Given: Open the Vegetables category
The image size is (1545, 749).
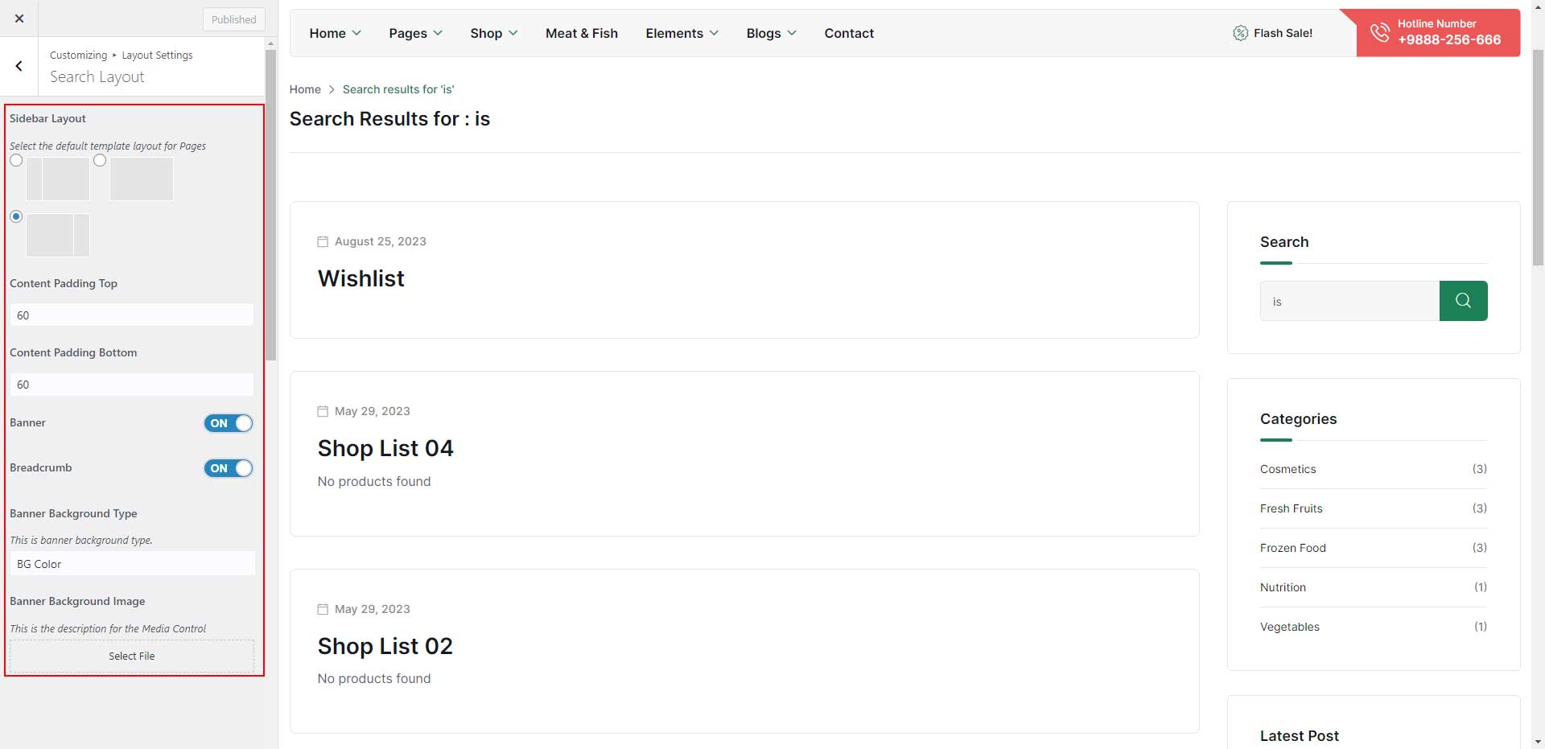Looking at the screenshot, I should [1290, 627].
